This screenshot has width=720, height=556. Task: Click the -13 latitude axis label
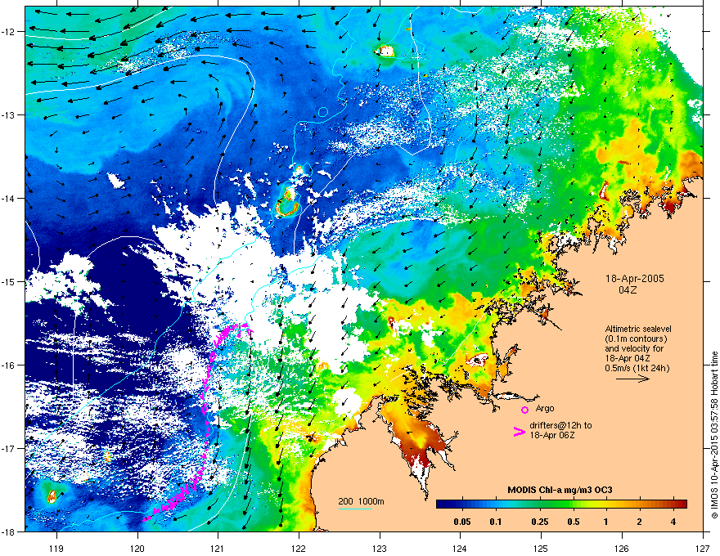[9, 115]
